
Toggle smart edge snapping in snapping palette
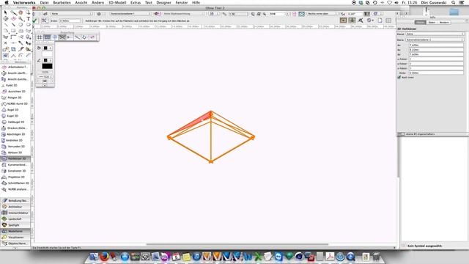pyautogui.click(x=85, y=37)
